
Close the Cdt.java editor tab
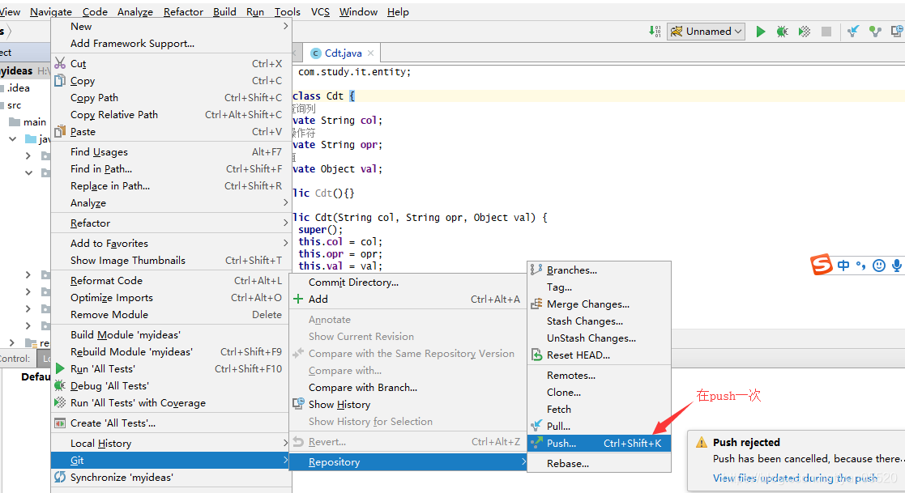click(x=370, y=53)
